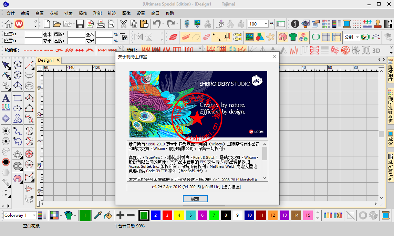Select the arrow Select Object tool
Viewport: 394px width, 236px height.
point(6,65)
